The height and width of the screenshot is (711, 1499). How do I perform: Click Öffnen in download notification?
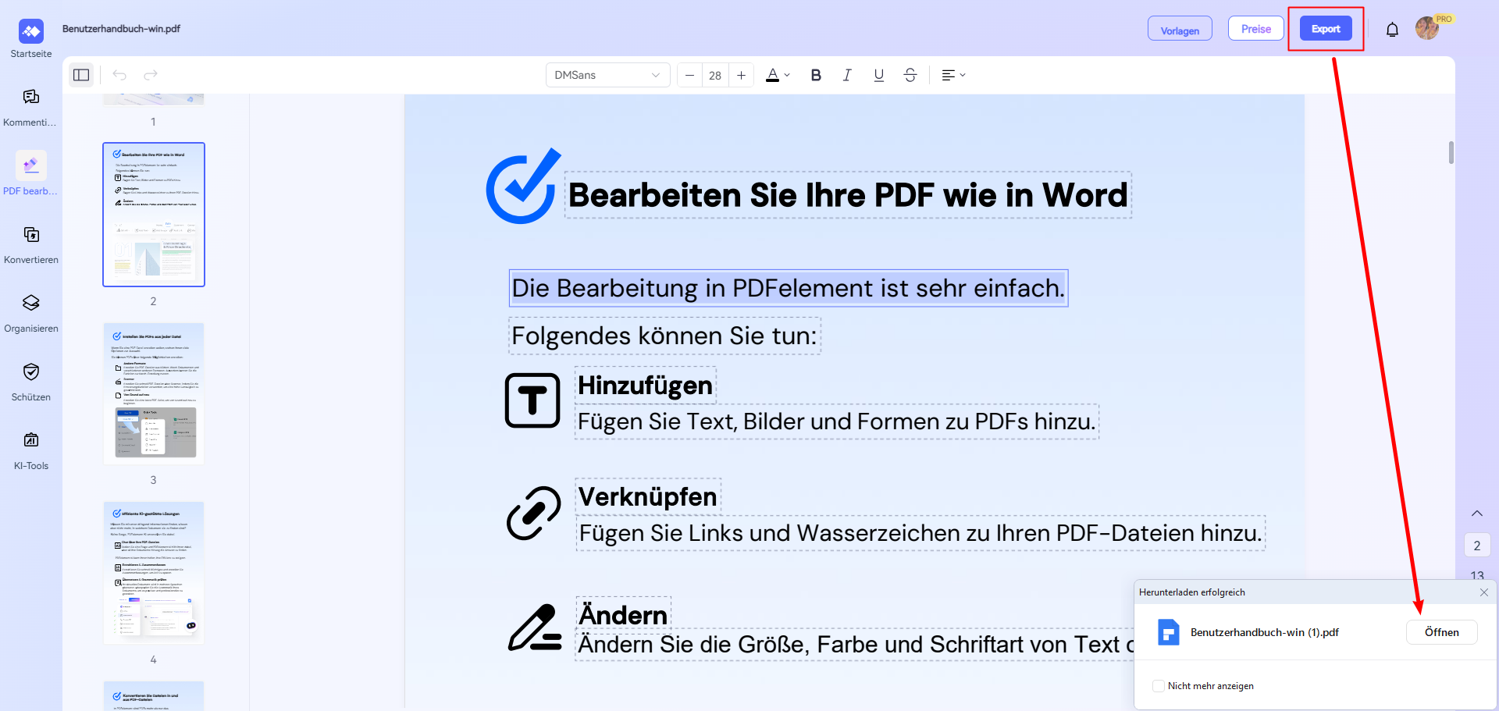tap(1441, 632)
